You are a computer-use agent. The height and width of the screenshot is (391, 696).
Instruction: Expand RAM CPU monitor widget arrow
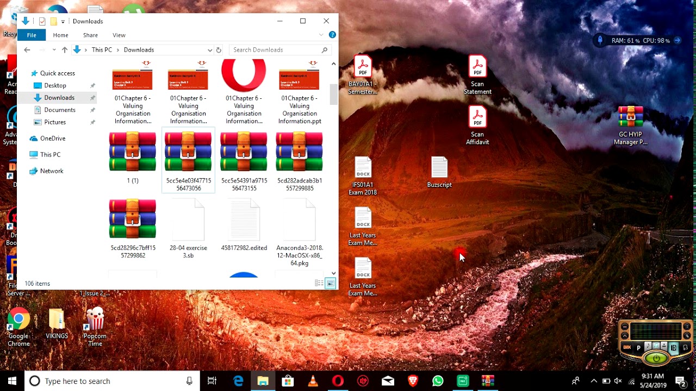tap(678, 40)
